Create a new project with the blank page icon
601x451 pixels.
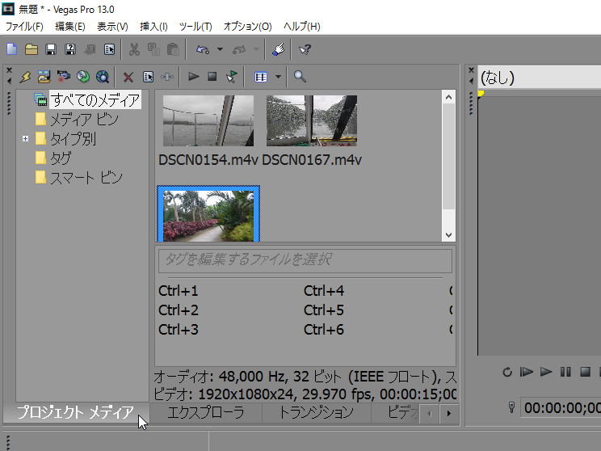click(12, 49)
